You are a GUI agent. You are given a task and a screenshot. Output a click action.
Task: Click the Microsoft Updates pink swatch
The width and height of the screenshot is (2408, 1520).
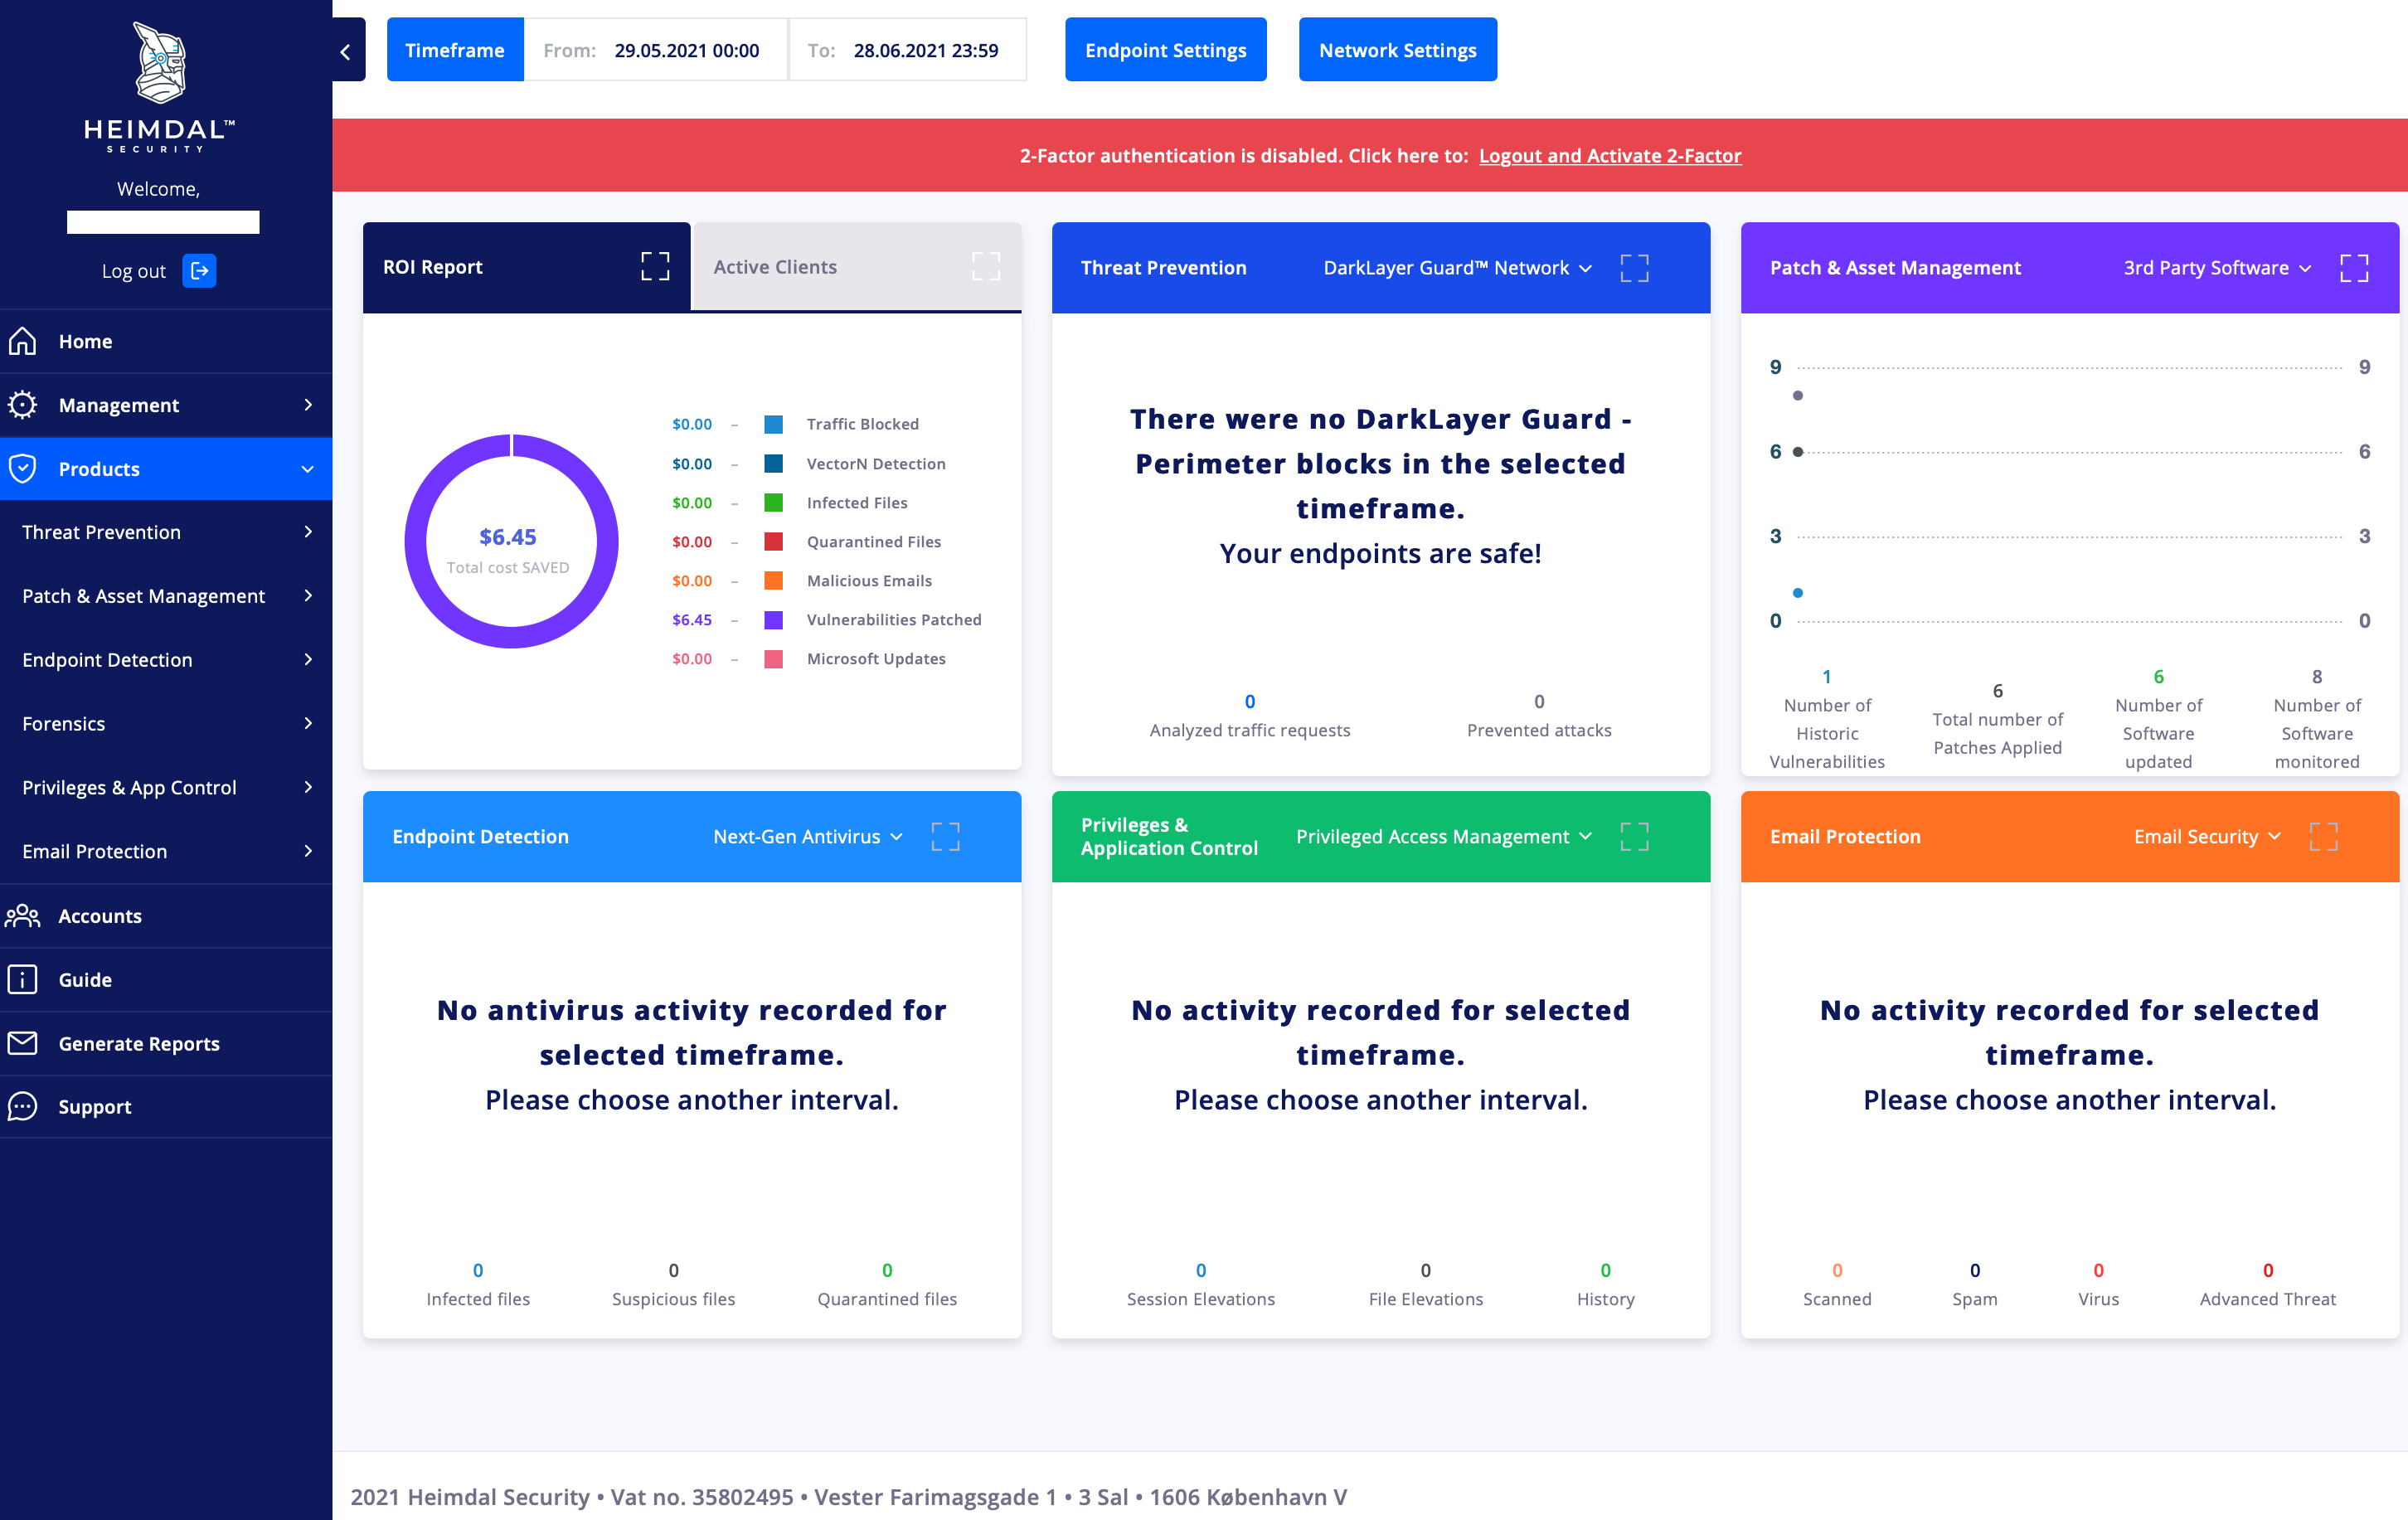tap(773, 659)
